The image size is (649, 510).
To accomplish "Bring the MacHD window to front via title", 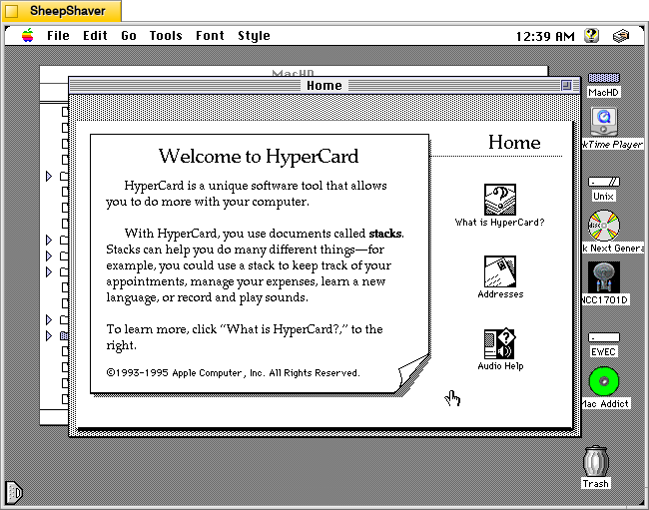I will coord(293,73).
